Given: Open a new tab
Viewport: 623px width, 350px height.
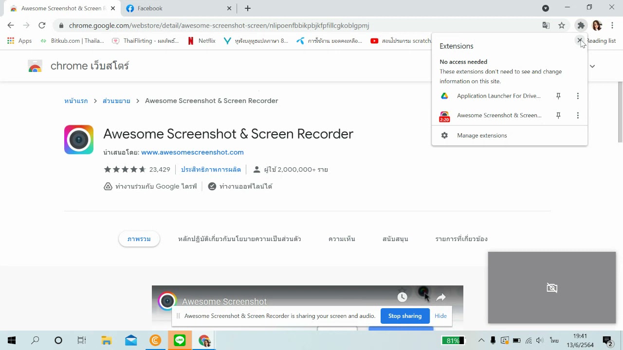Looking at the screenshot, I should (248, 8).
